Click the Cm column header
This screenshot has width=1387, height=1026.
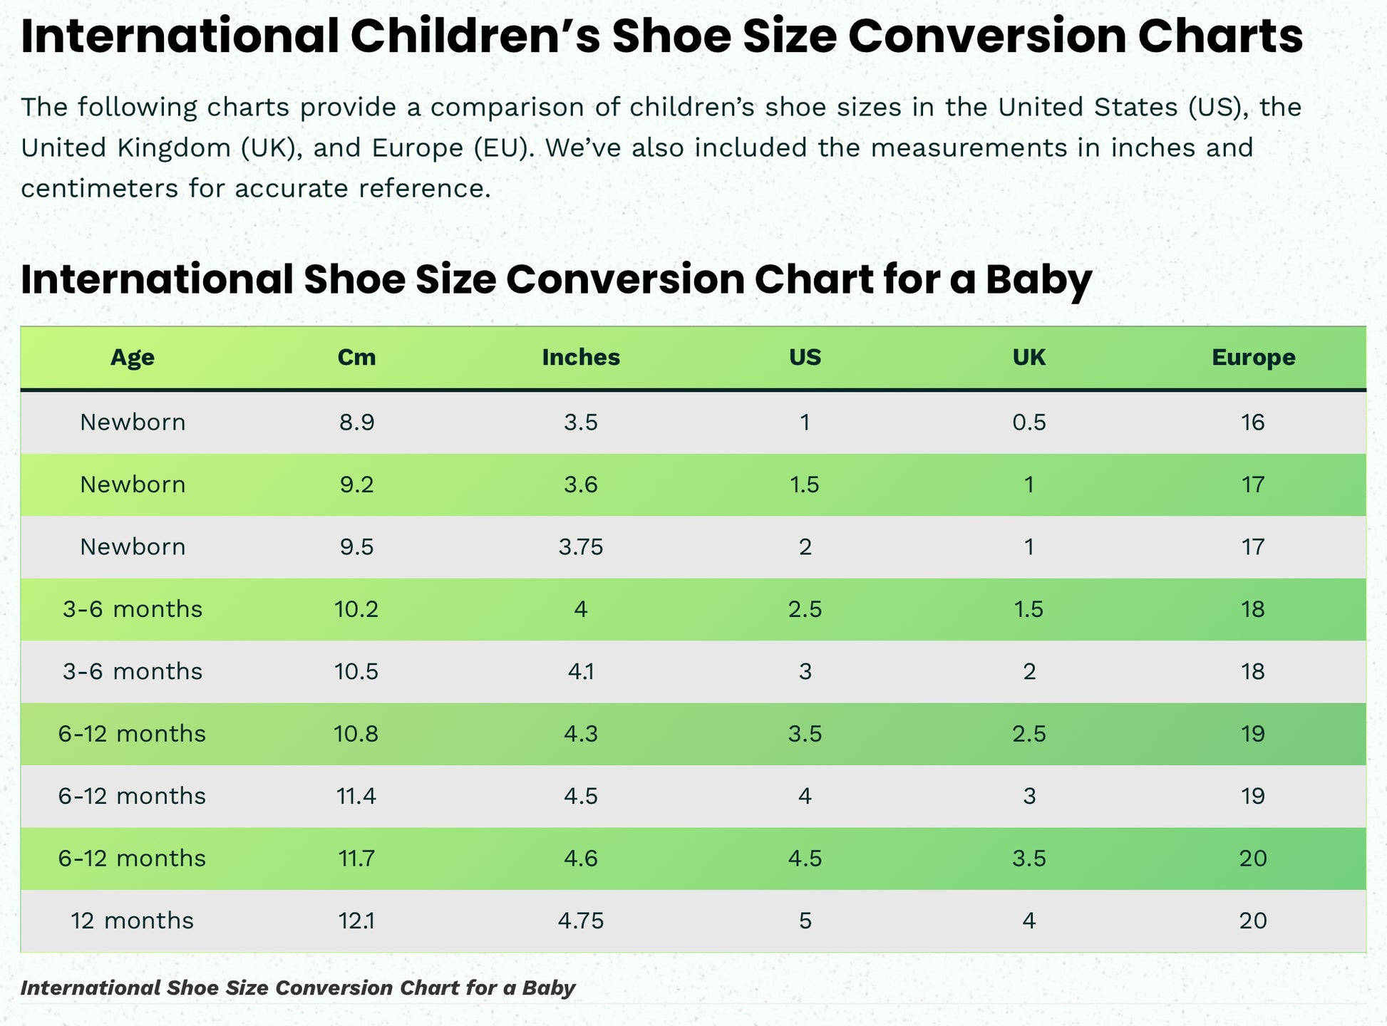coord(356,357)
